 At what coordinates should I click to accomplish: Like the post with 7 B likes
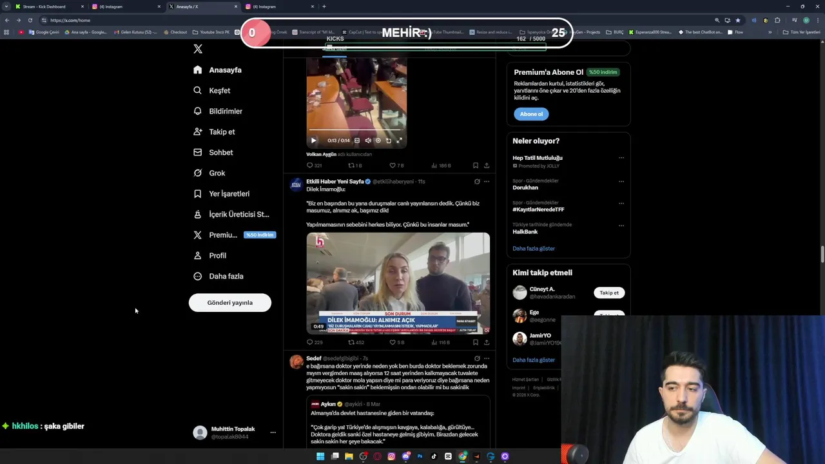tap(396, 166)
